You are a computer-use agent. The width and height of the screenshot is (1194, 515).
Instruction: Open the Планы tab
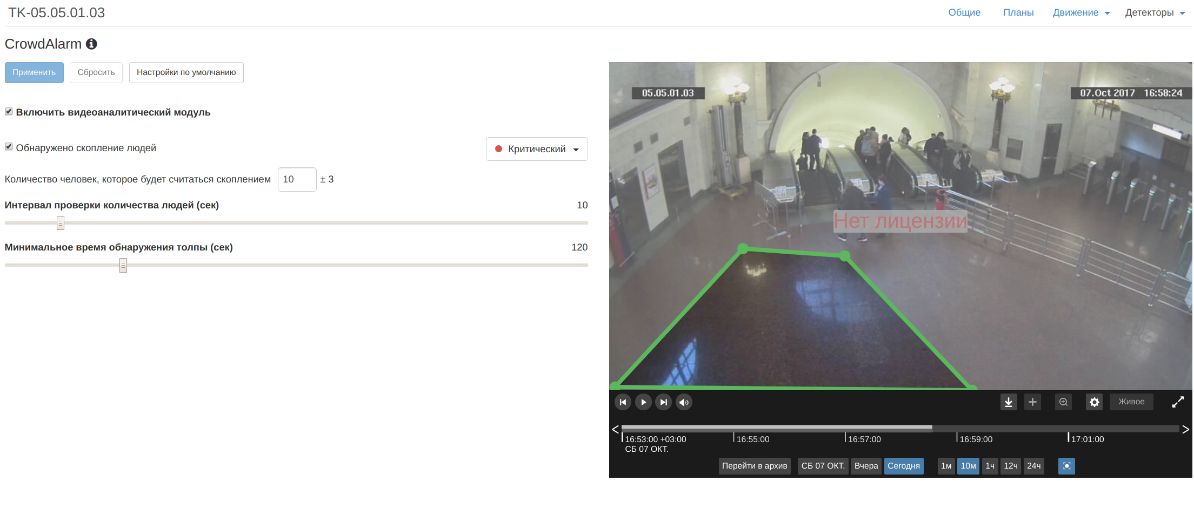tap(1018, 12)
